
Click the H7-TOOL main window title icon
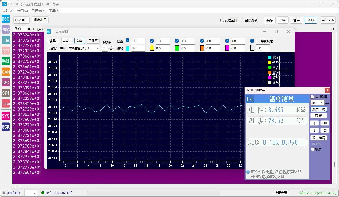click(x=4, y=4)
